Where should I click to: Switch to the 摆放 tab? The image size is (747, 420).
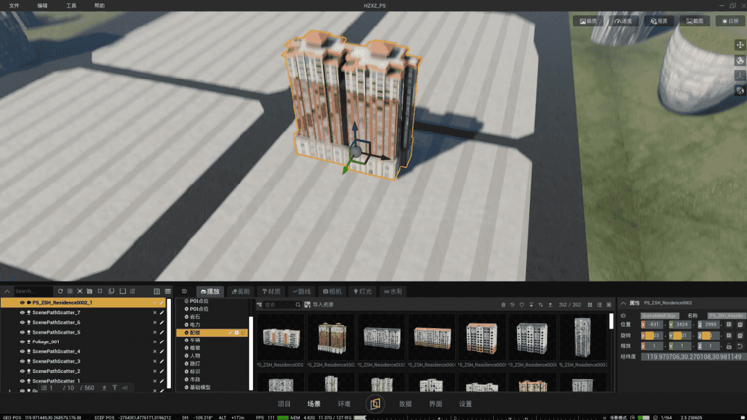click(210, 291)
